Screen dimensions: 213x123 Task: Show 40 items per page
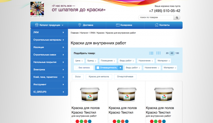click(172, 53)
